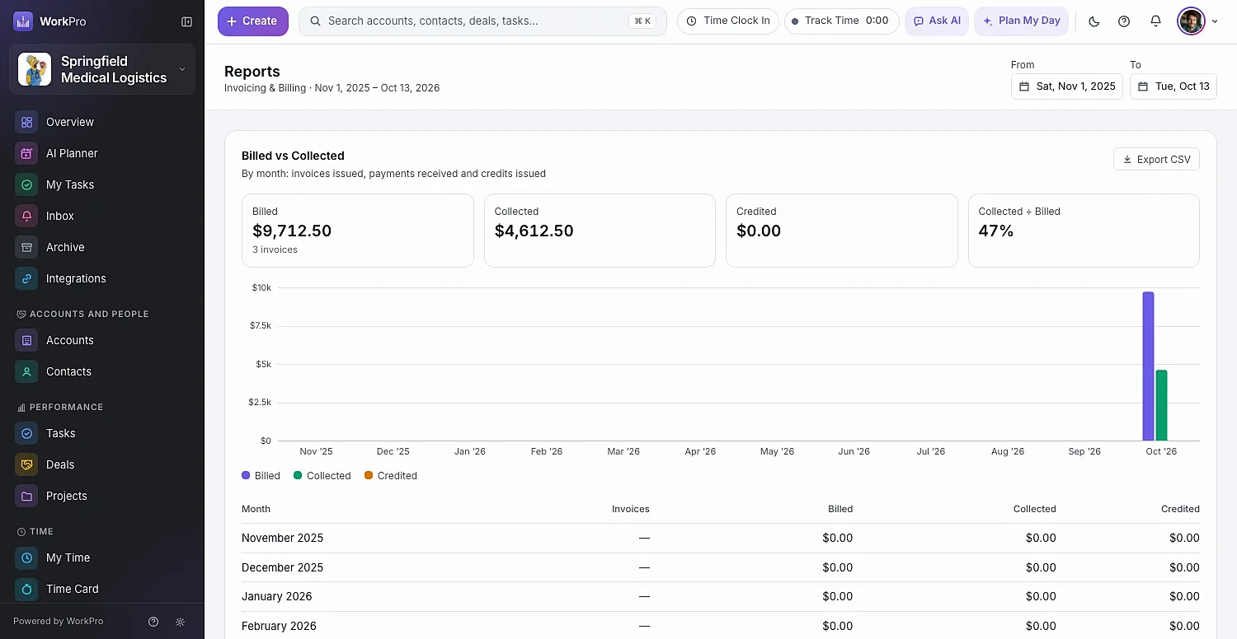Toggle dark mode moon icon
This screenshot has width=1237, height=639.
tap(1094, 21)
